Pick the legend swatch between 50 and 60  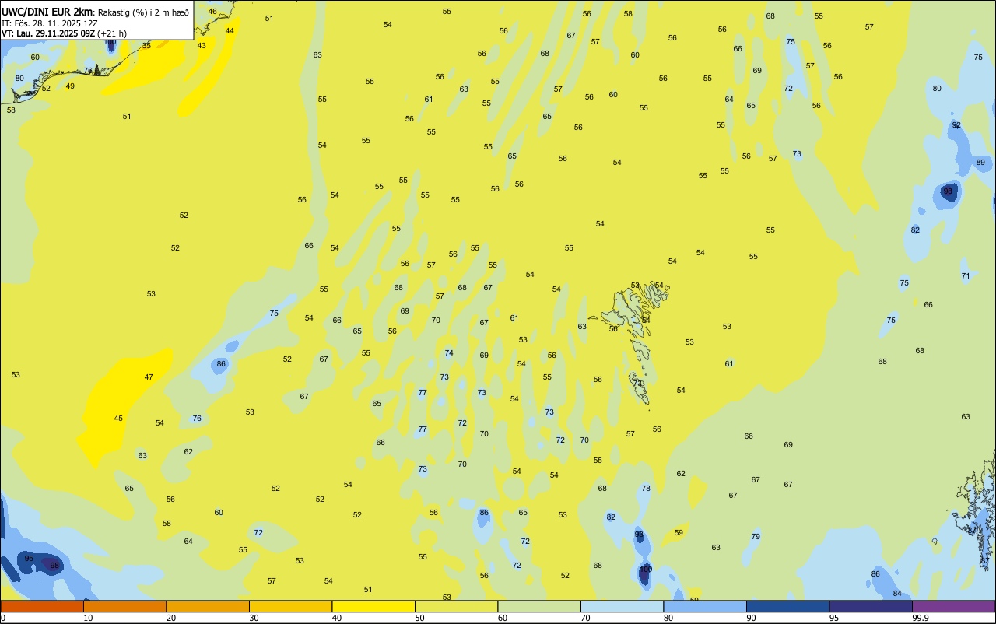(x=456, y=606)
